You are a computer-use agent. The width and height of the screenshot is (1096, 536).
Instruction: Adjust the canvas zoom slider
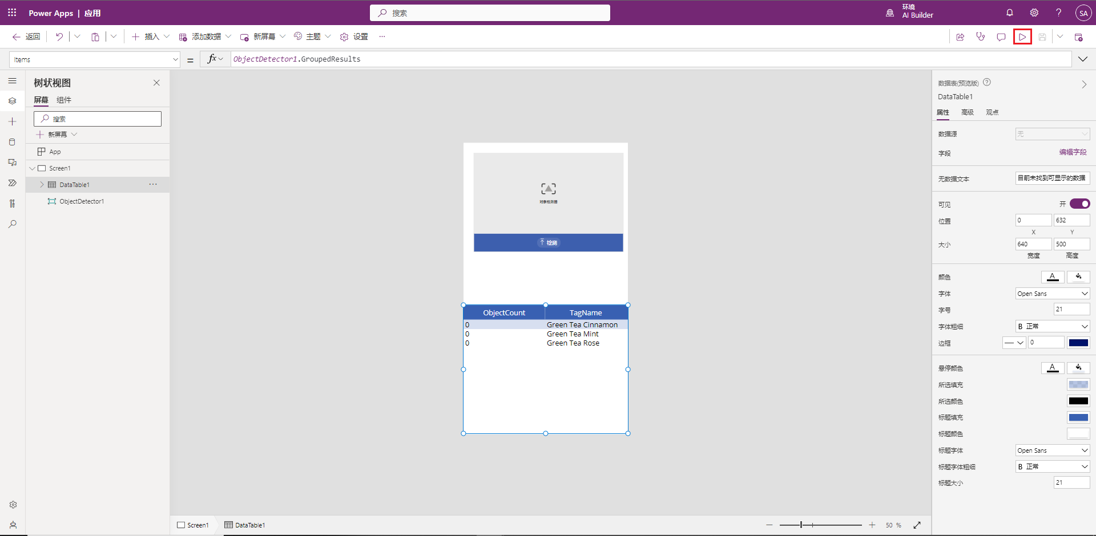820,525
